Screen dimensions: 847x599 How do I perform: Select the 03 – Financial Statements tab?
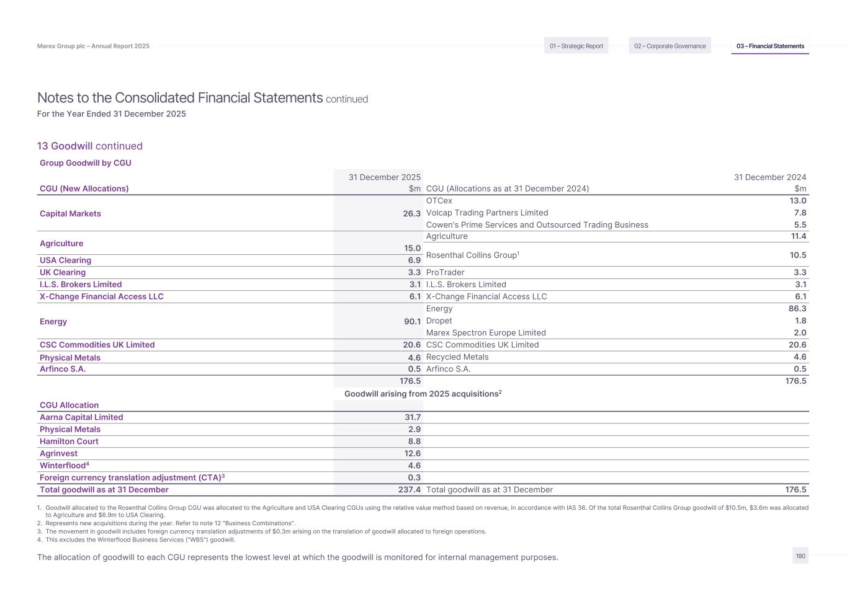(x=770, y=46)
